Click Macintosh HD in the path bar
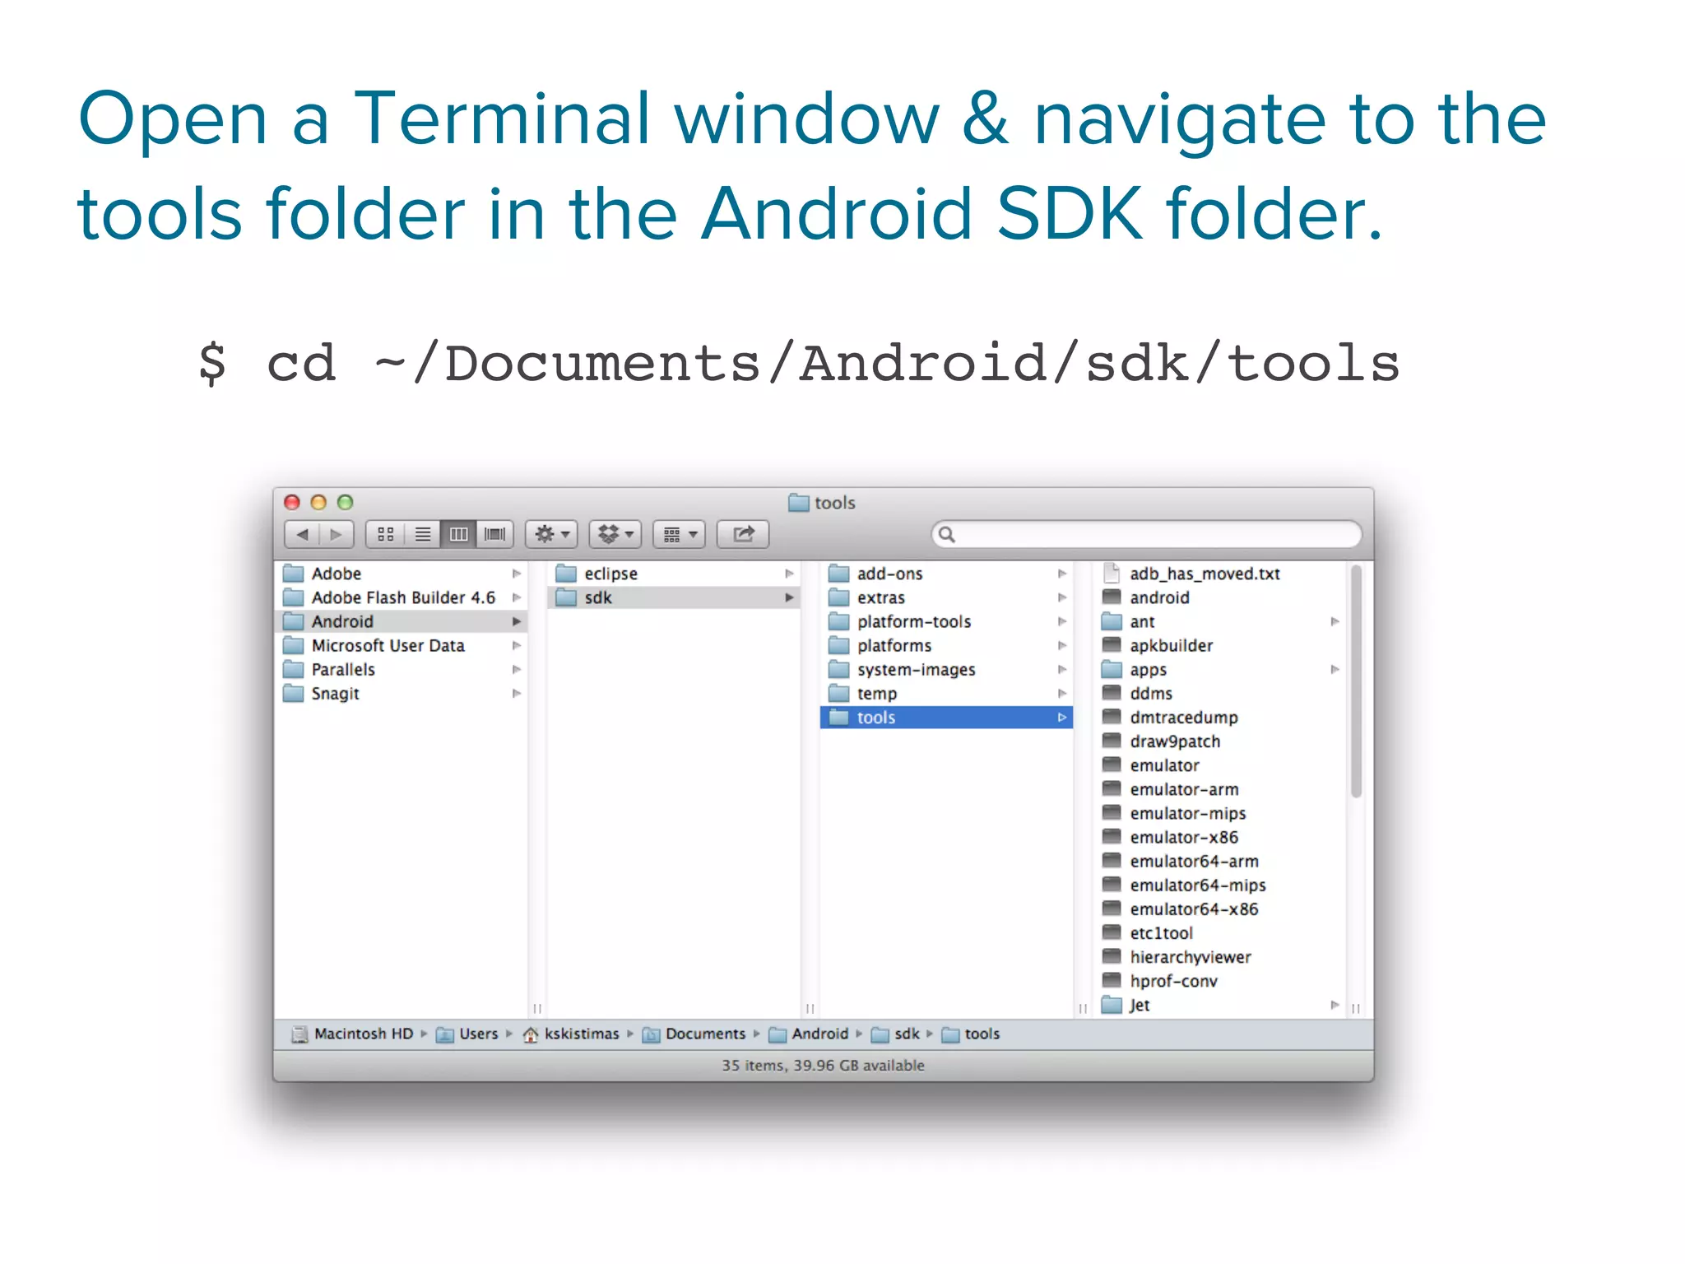Image resolution: width=1685 pixels, height=1264 pixels. pyautogui.click(x=352, y=1034)
